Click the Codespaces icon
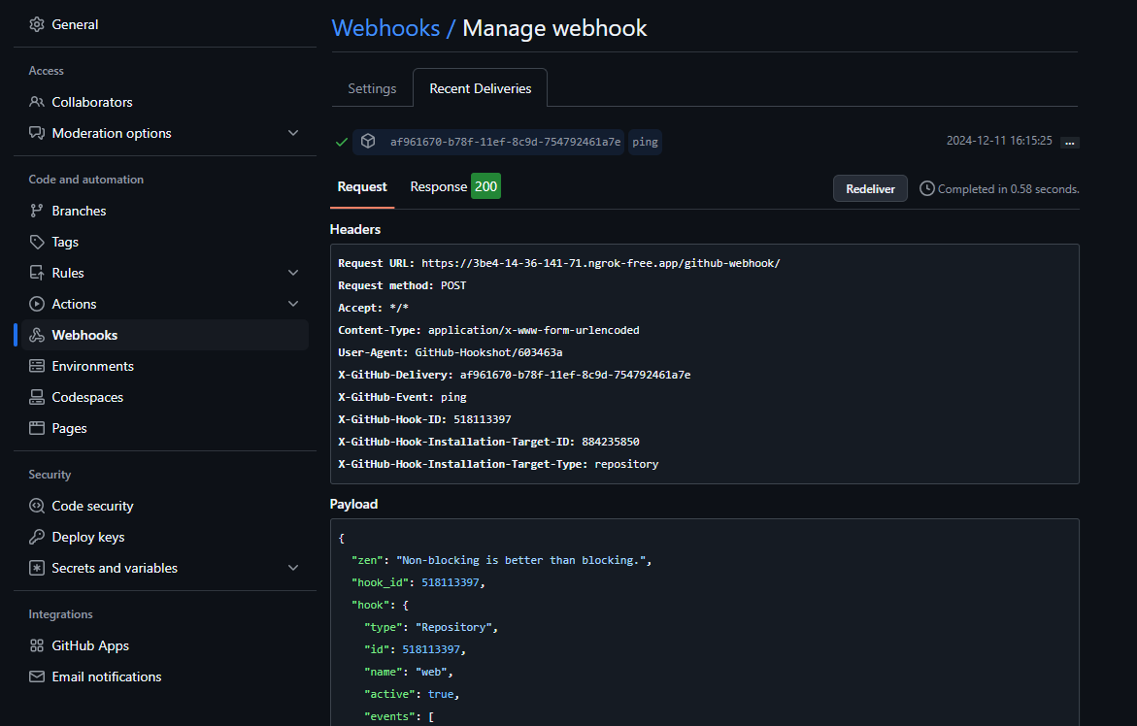1137x726 pixels. pos(36,398)
